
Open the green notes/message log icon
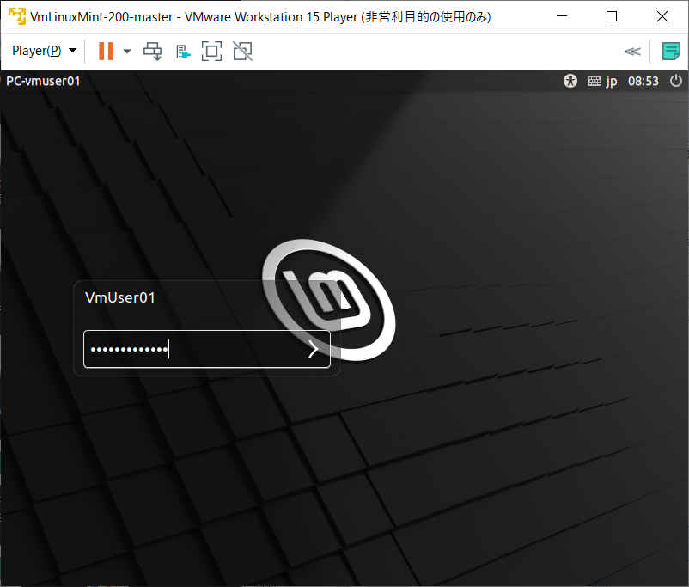[671, 52]
